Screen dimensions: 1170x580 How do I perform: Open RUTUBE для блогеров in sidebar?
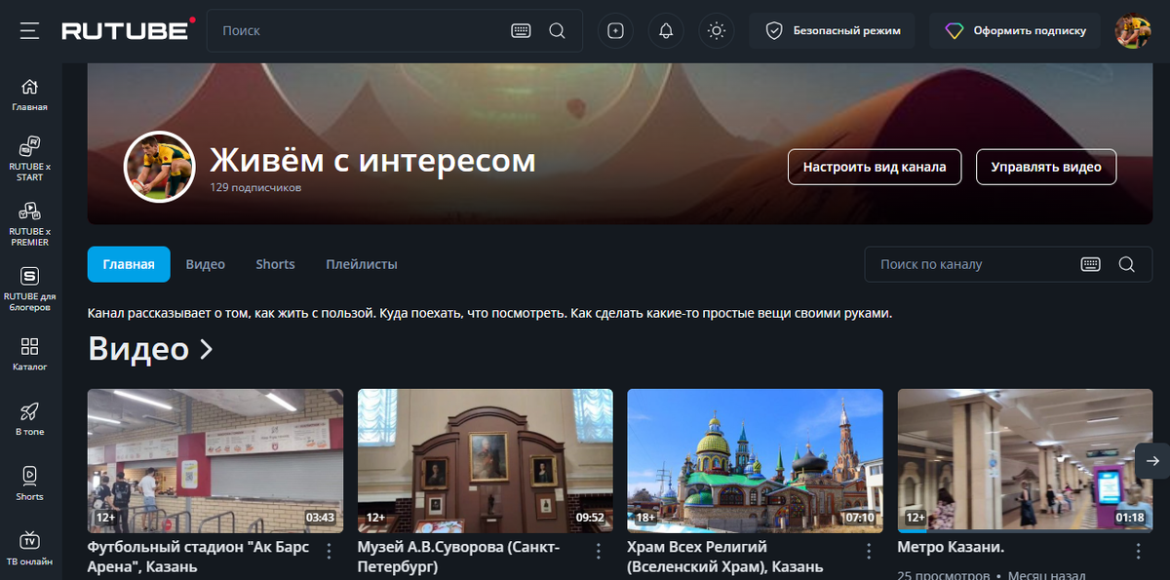point(30,290)
